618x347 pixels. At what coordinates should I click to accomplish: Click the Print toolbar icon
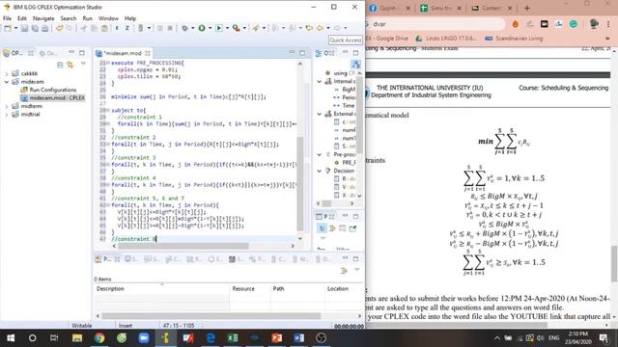pos(45,28)
